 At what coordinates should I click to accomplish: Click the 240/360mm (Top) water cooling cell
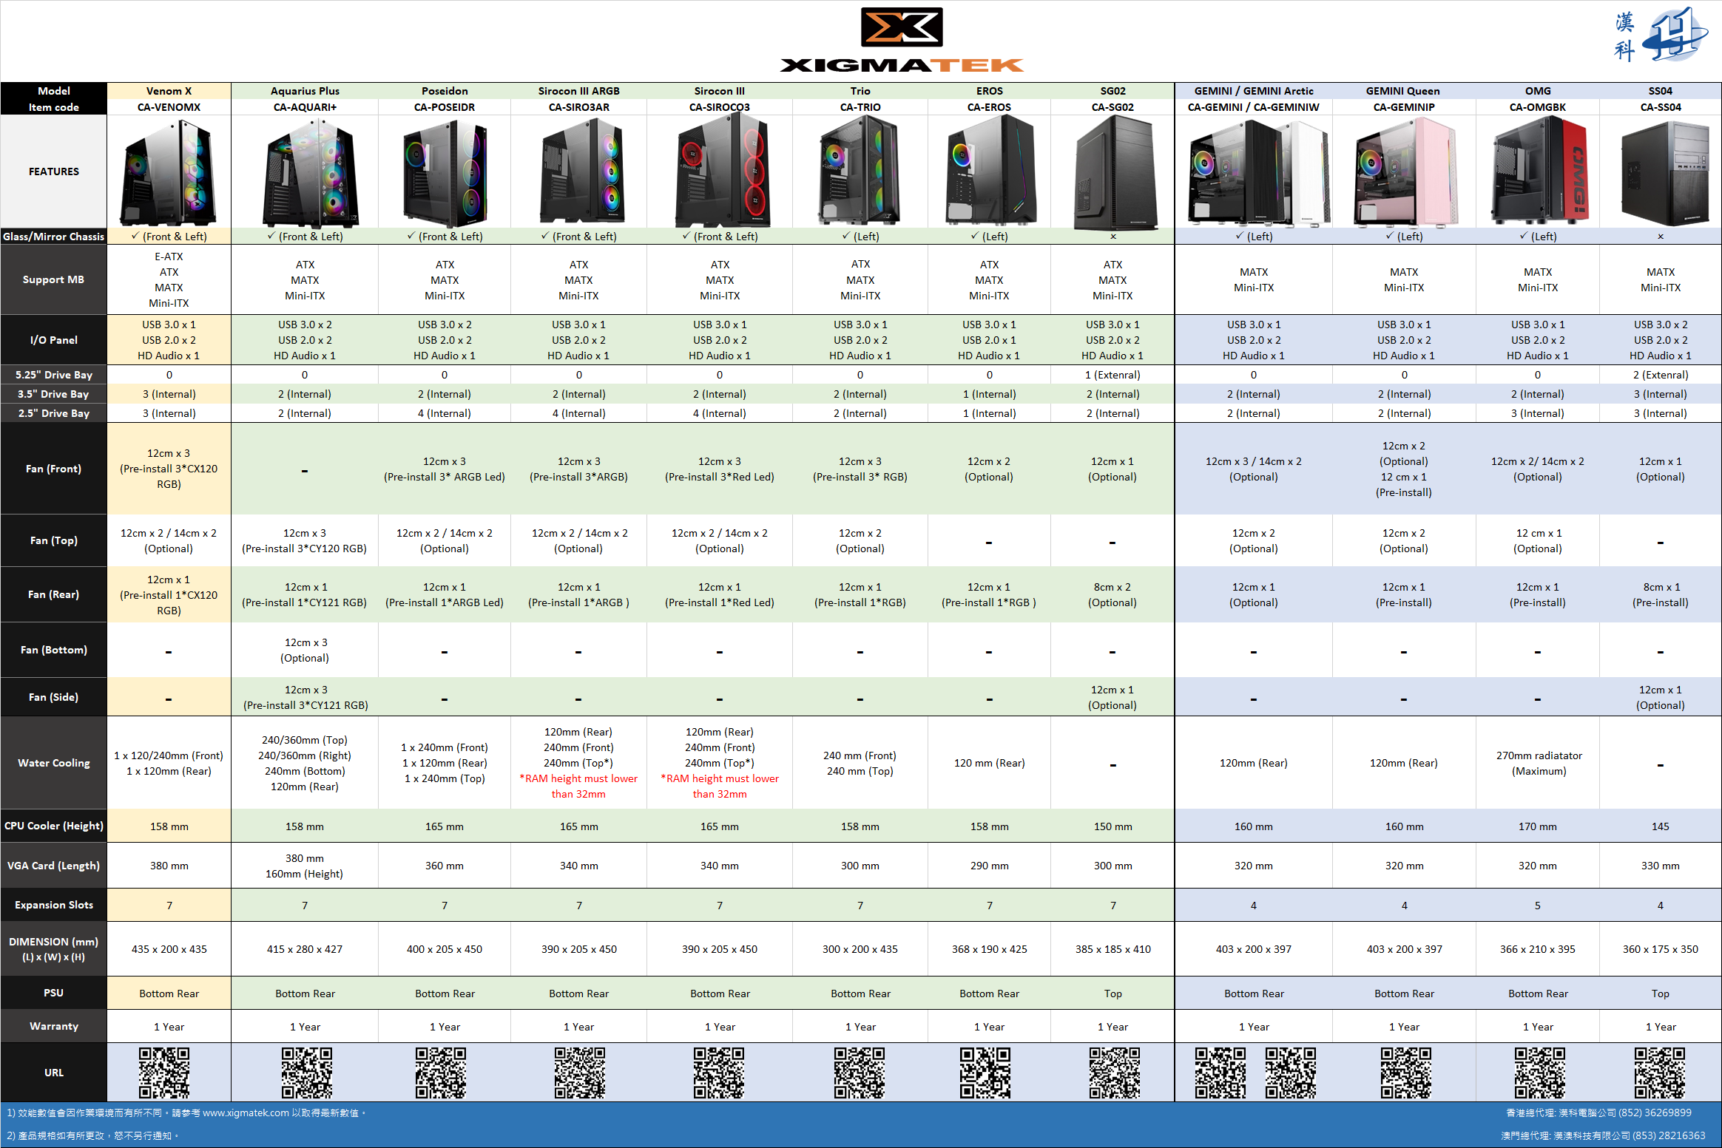click(x=305, y=763)
